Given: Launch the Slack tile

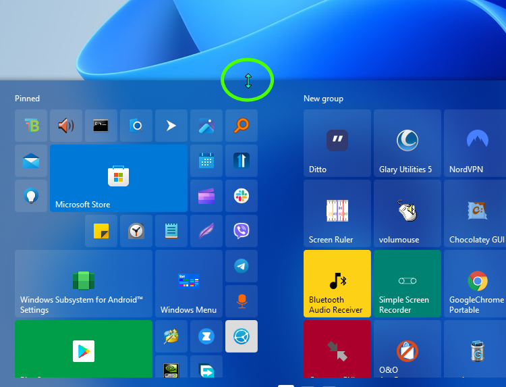Looking at the screenshot, I should click(x=242, y=196).
